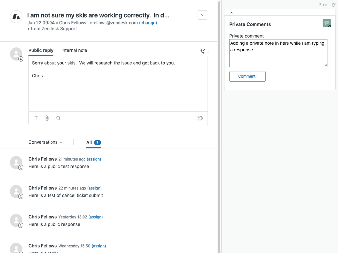Click Chris Fellows avatar on the latest reply
The width and height of the screenshot is (338, 253).
[x=16, y=162]
